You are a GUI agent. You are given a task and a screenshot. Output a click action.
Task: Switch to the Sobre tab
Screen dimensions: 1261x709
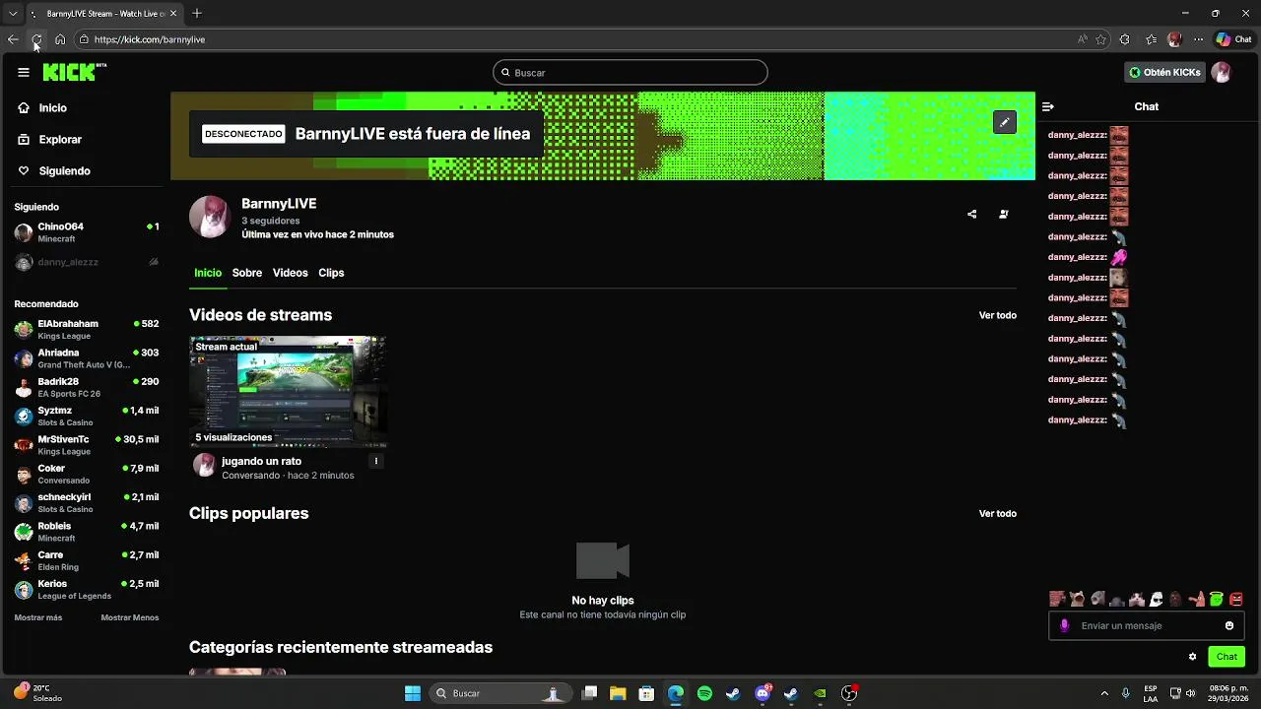point(247,273)
